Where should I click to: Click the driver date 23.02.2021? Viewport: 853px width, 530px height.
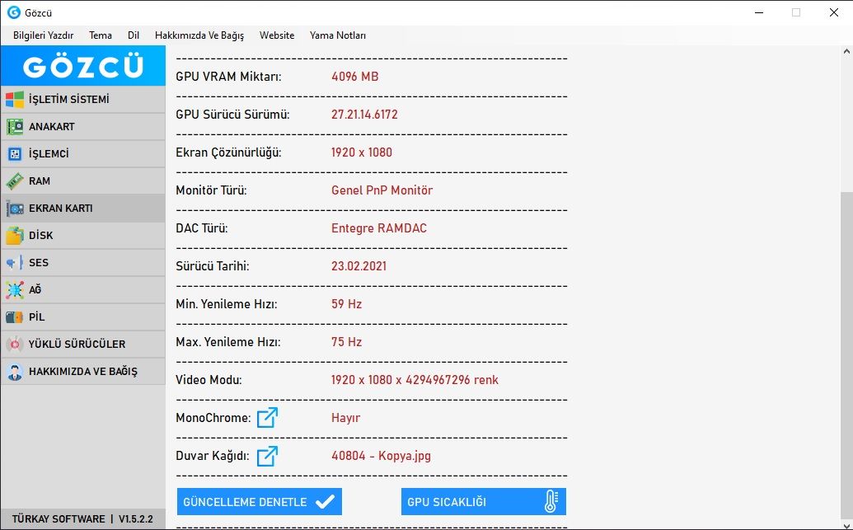(x=359, y=266)
